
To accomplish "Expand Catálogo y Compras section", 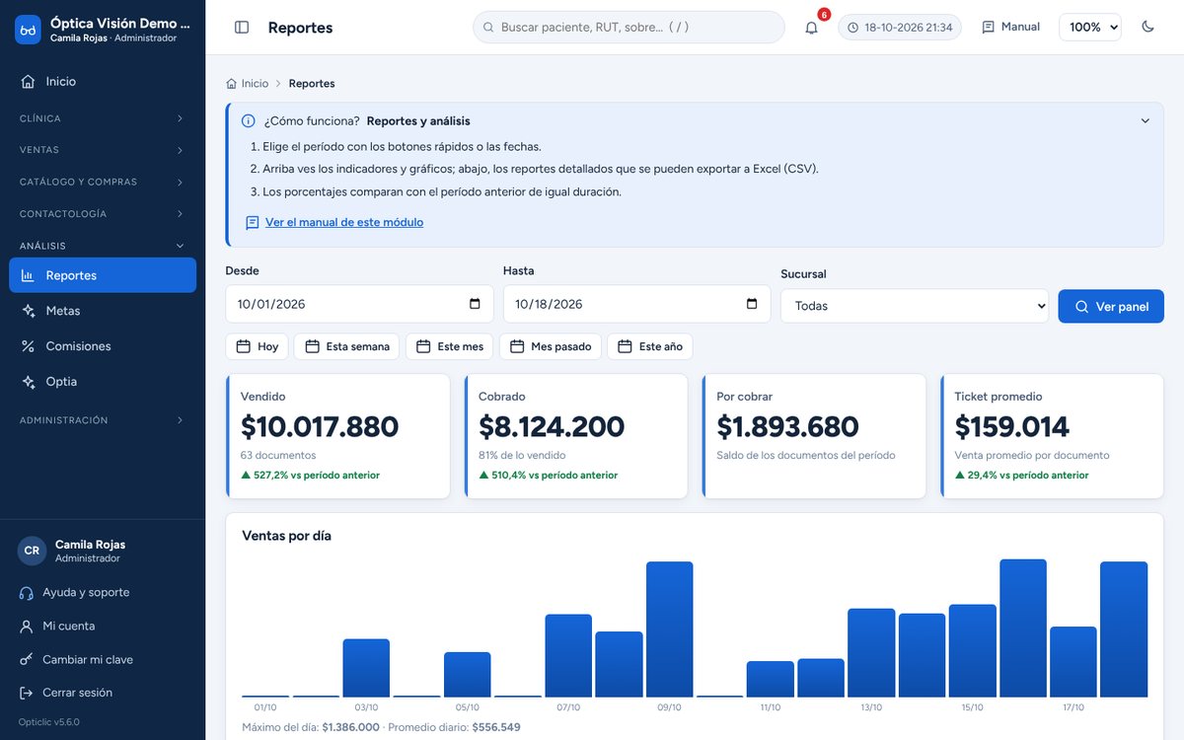I will tap(103, 182).
